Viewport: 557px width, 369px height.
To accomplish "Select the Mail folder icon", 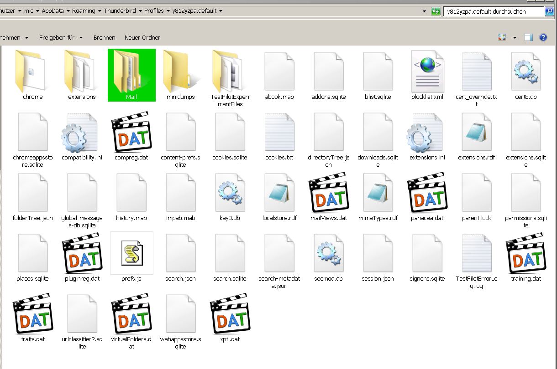I will click(131, 72).
